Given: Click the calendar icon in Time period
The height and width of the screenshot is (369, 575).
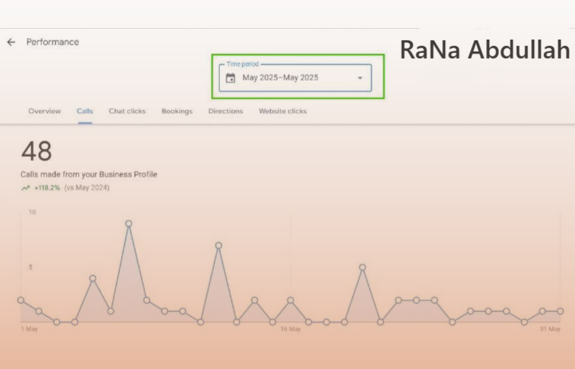Looking at the screenshot, I should [x=231, y=78].
